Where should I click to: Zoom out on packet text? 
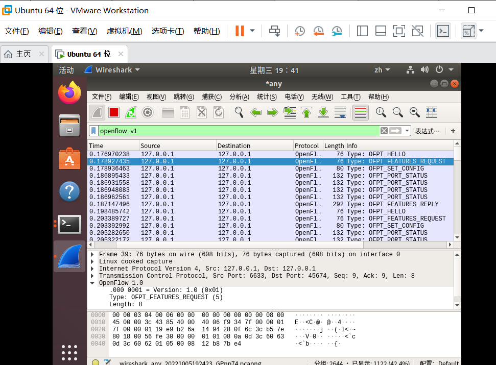click(x=397, y=112)
